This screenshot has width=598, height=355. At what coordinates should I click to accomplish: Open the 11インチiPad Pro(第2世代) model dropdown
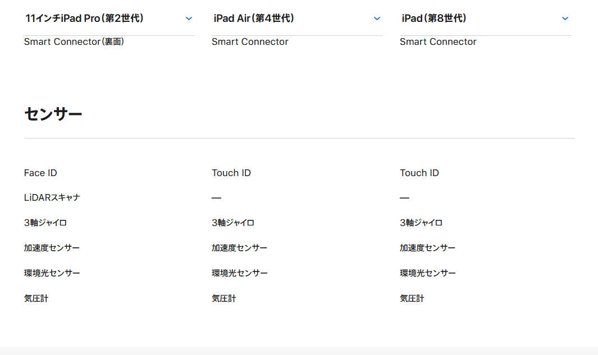click(x=109, y=19)
